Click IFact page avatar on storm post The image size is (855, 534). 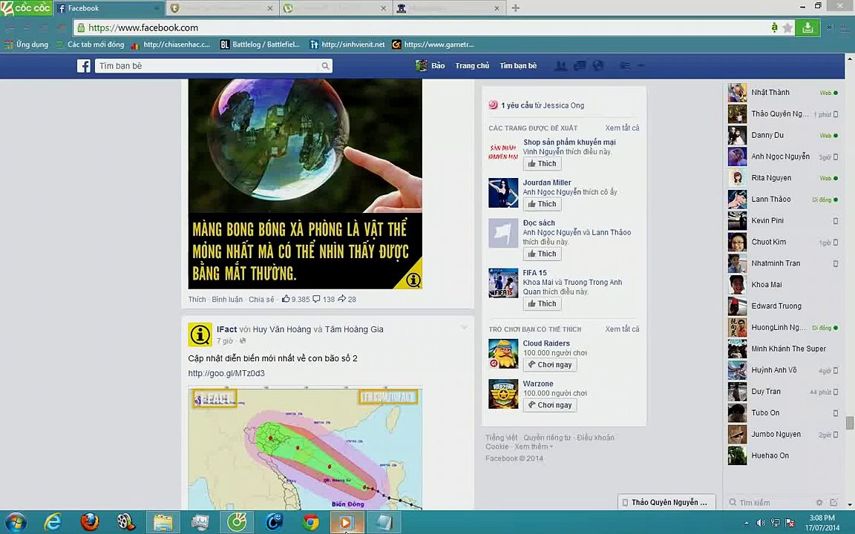point(200,334)
